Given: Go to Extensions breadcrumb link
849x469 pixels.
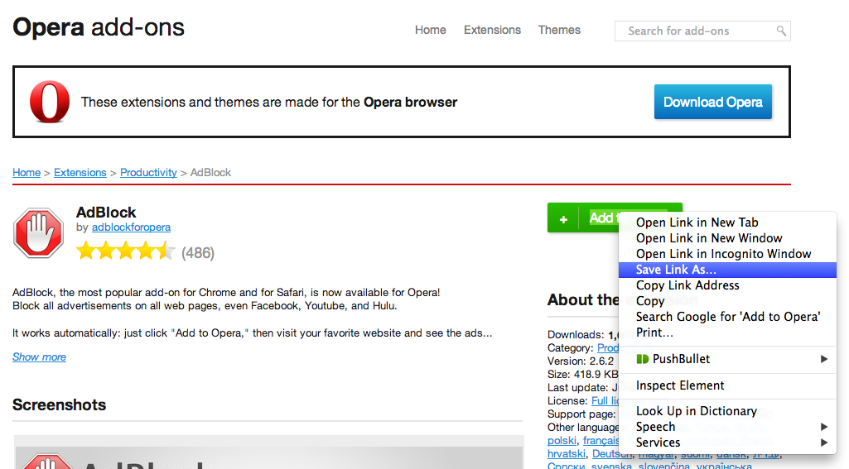Looking at the screenshot, I should click(x=80, y=173).
